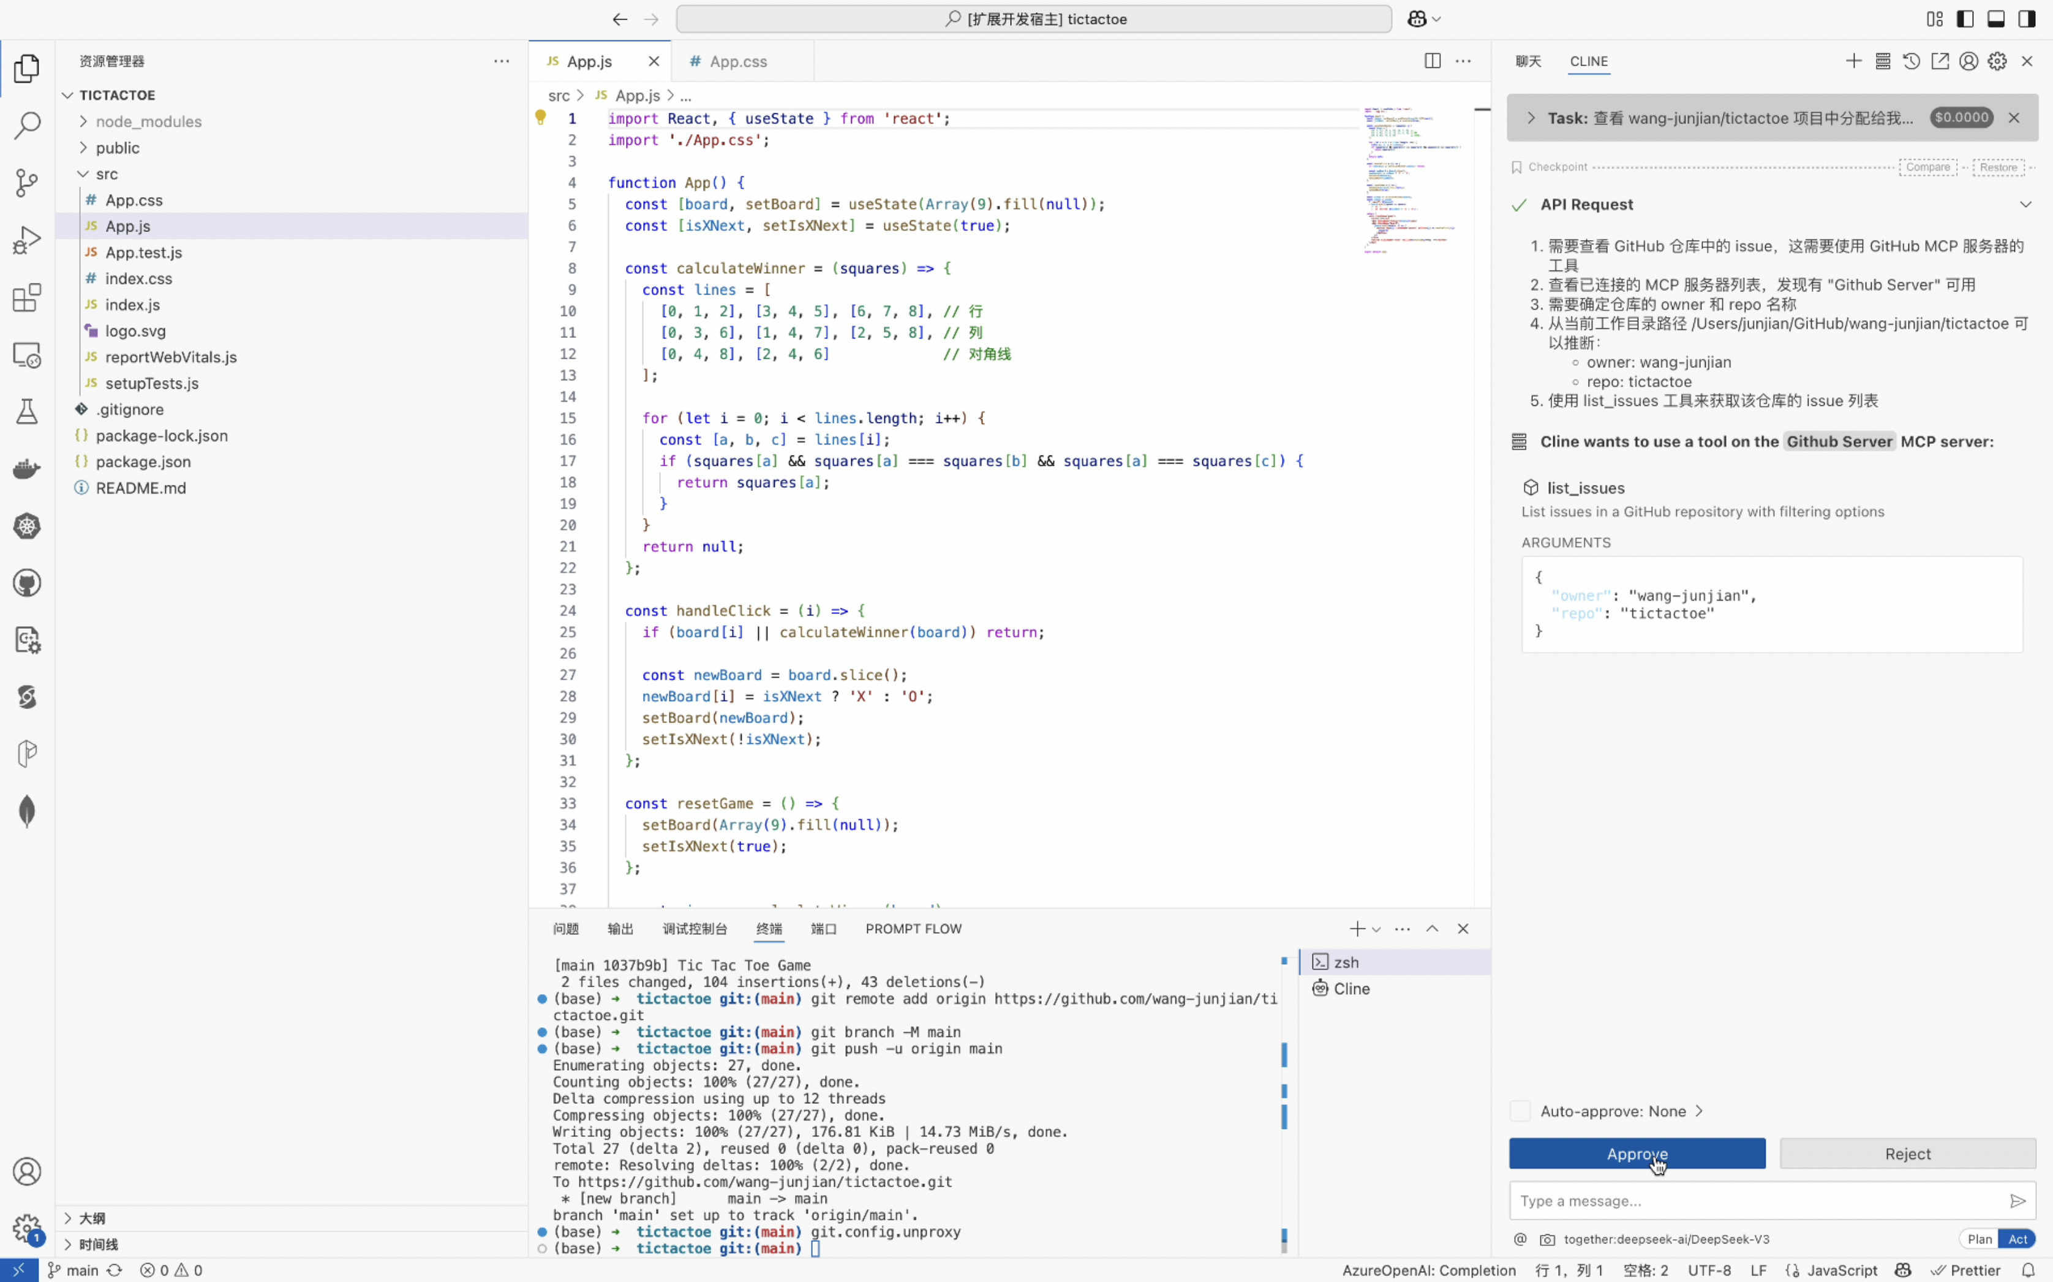
Task: Enable the Auto-approve checkbox
Action: [x=1520, y=1111]
